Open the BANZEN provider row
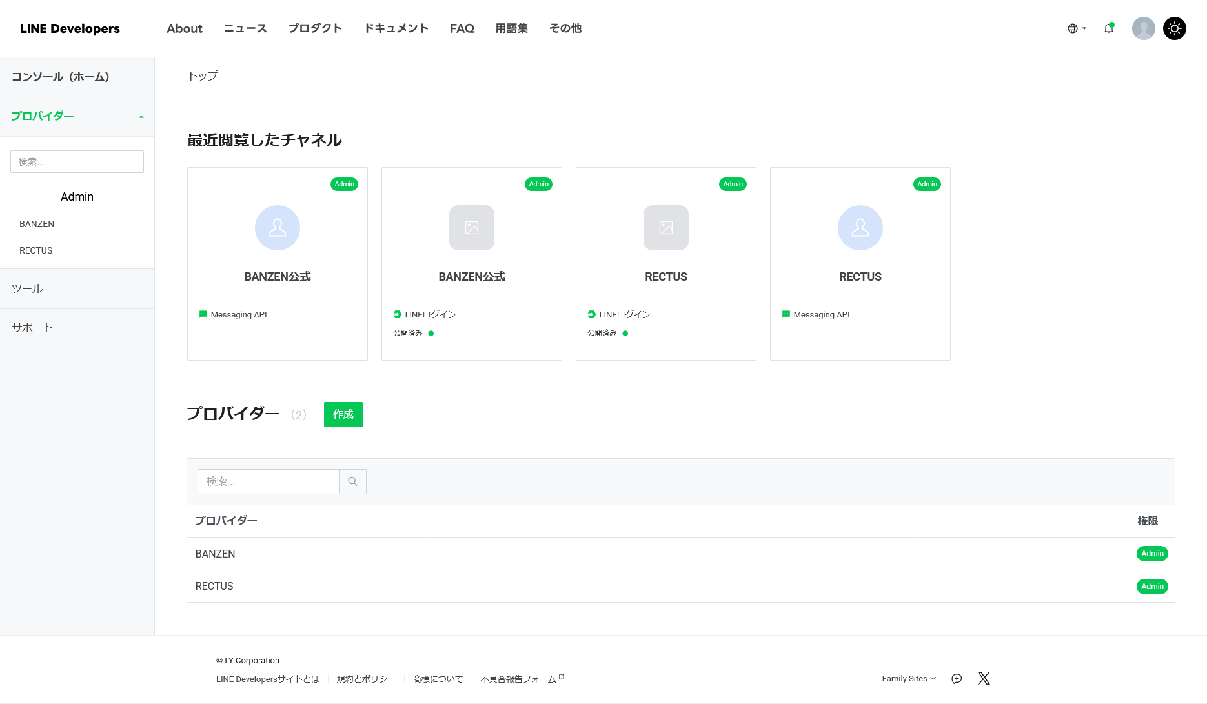1207x704 pixels. pos(681,554)
